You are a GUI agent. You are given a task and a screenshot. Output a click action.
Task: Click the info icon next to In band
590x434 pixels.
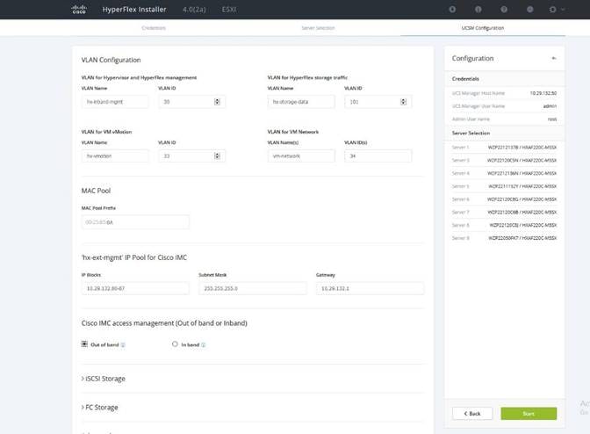[x=204, y=344]
